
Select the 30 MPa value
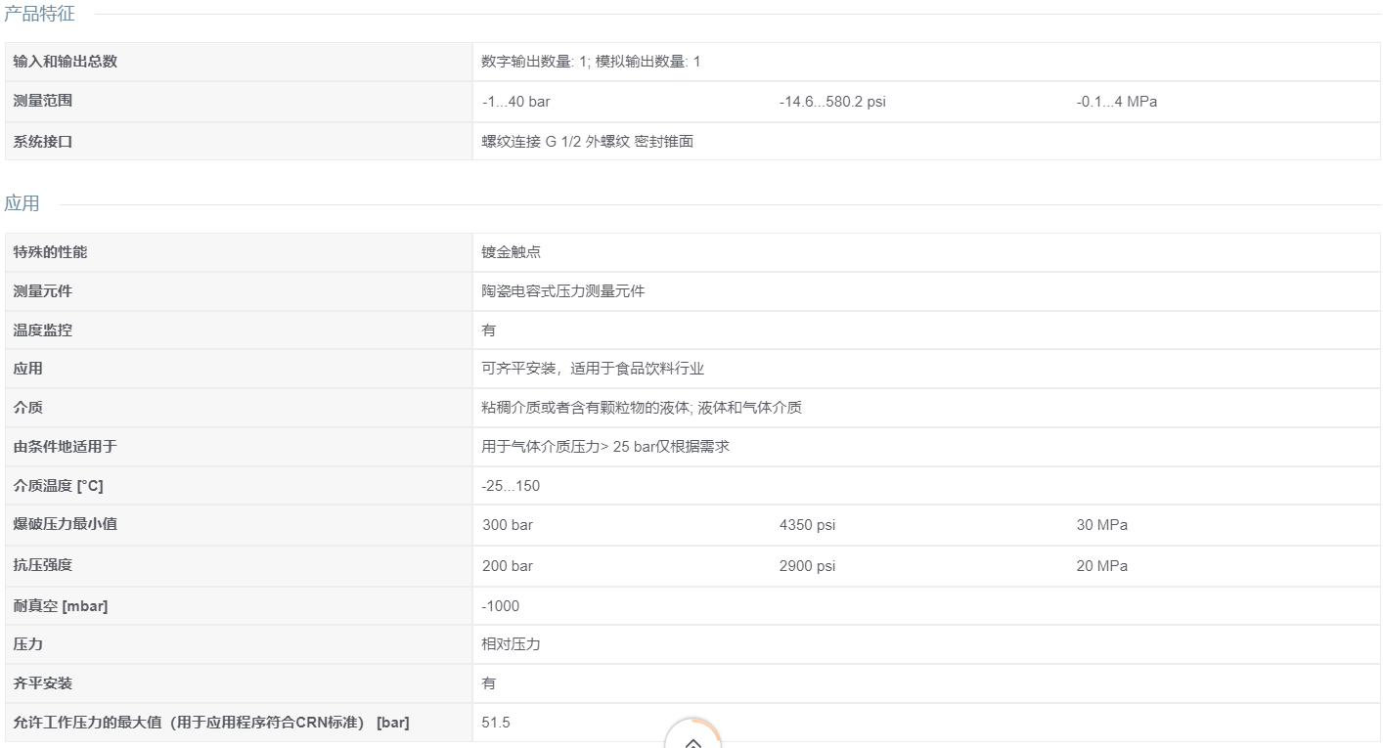point(1102,525)
